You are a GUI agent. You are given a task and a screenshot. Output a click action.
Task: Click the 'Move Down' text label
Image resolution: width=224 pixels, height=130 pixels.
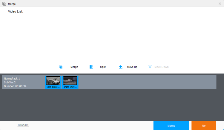(161, 67)
